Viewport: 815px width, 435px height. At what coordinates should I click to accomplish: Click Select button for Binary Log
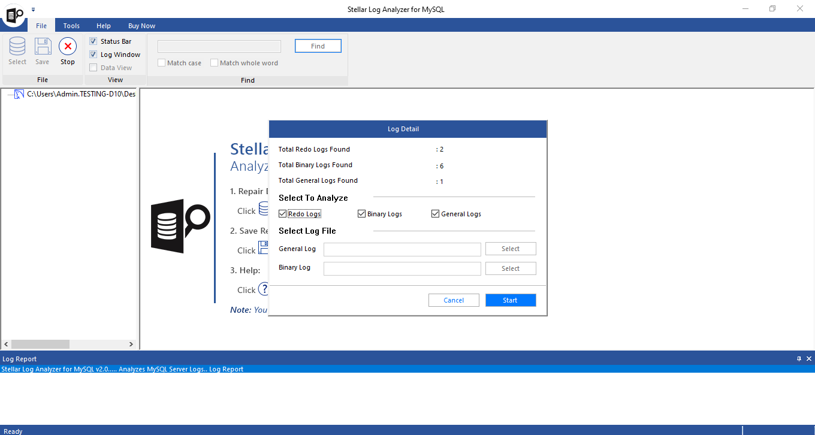click(x=511, y=268)
